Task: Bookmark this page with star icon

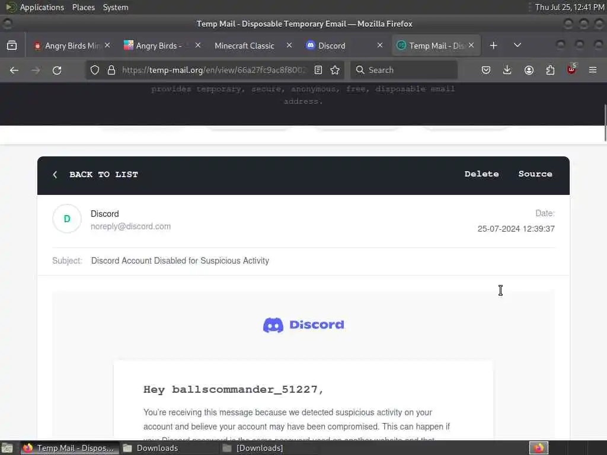Action: coord(335,70)
